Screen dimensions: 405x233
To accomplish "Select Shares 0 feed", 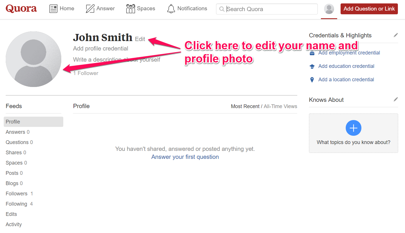I will tap(16, 153).
